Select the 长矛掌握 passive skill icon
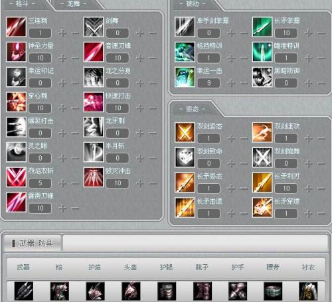This screenshot has width=332, height=302. coord(262,27)
